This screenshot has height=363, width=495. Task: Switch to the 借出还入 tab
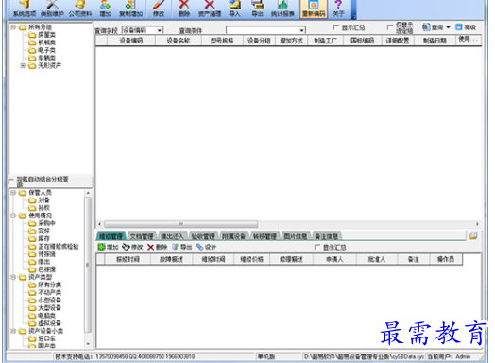172,236
